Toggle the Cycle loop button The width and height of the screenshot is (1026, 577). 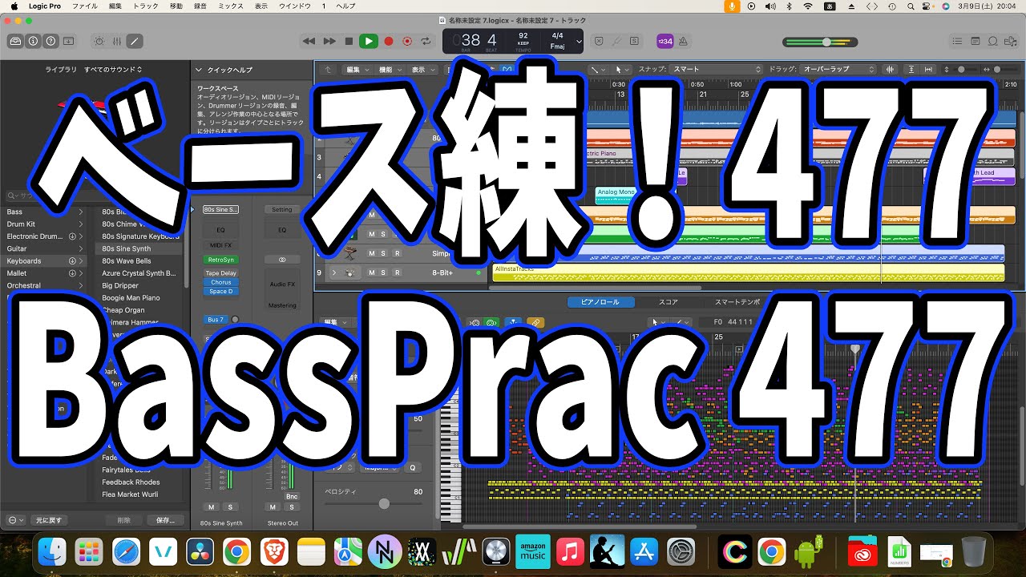[x=426, y=41]
